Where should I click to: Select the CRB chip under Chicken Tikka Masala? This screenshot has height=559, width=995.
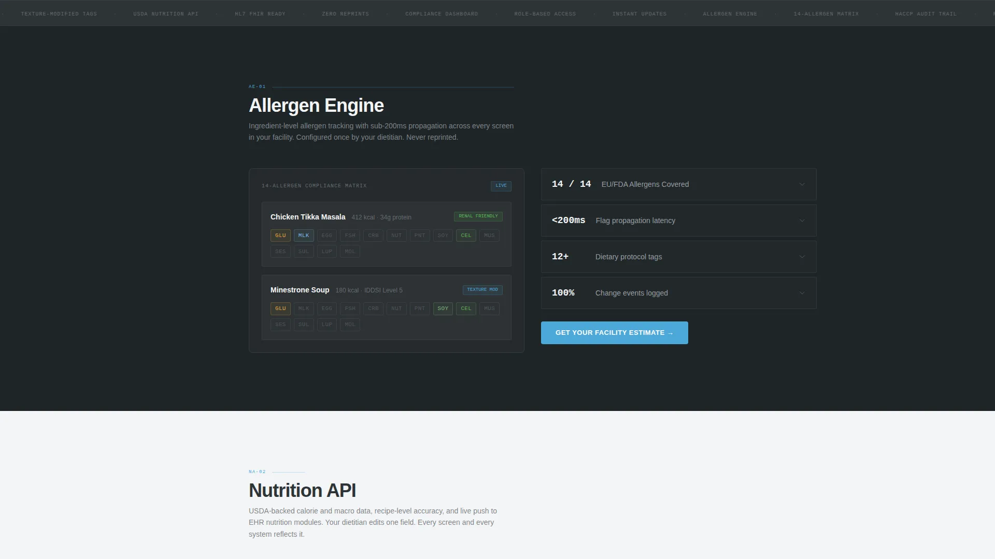click(373, 236)
